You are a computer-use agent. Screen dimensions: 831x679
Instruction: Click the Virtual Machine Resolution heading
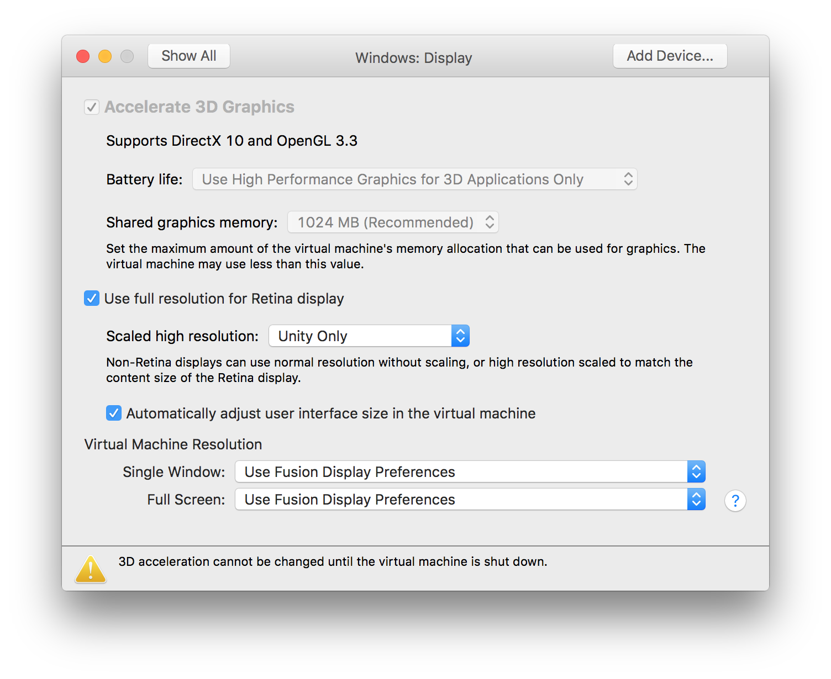173,444
